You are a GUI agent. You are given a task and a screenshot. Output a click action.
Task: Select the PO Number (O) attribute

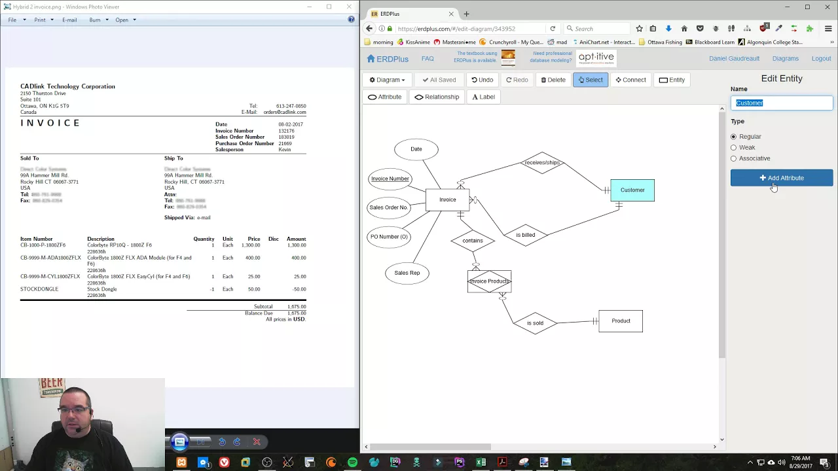pos(389,237)
